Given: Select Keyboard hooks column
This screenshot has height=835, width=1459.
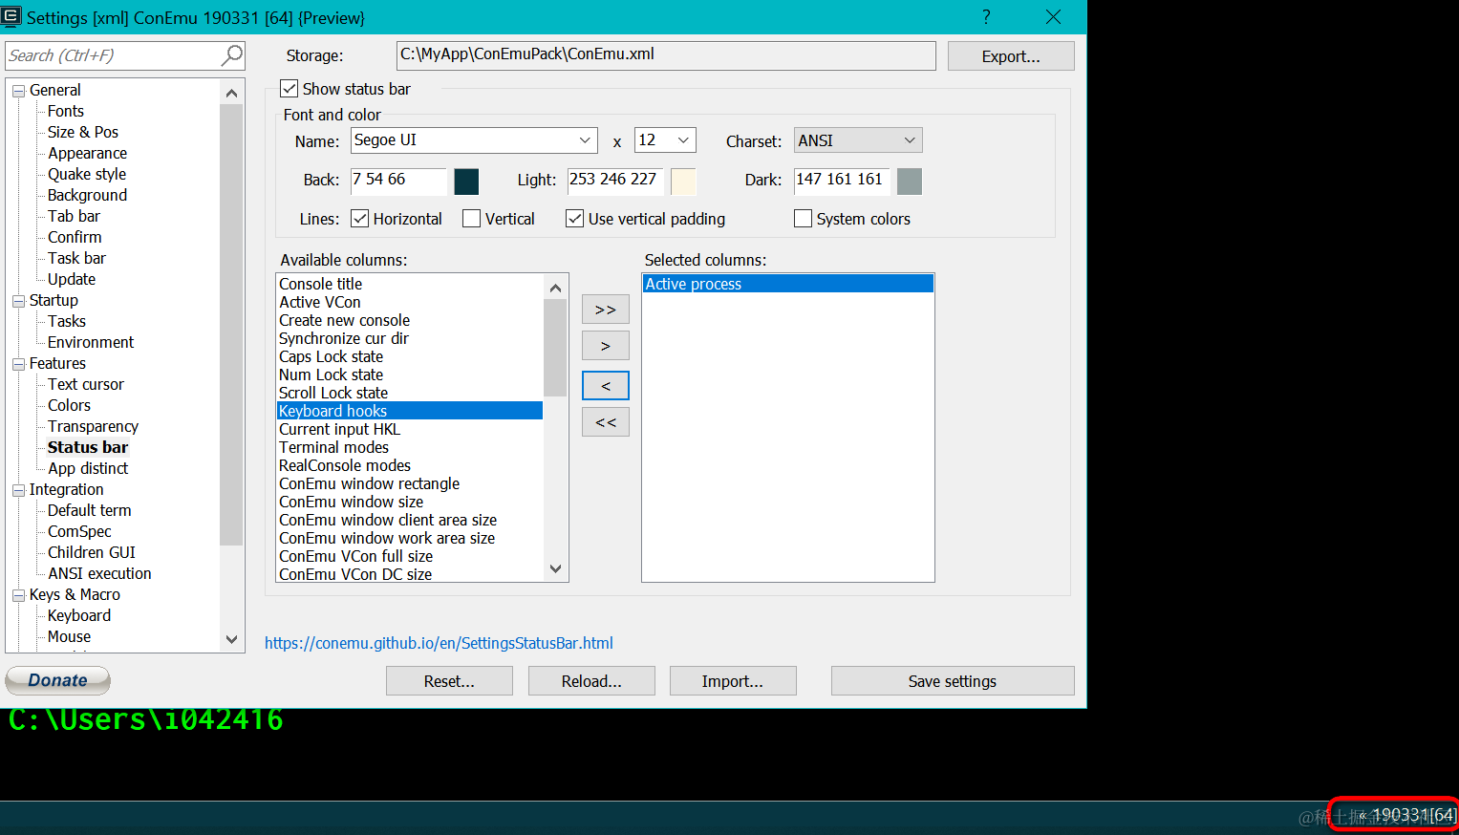Looking at the screenshot, I should [410, 411].
